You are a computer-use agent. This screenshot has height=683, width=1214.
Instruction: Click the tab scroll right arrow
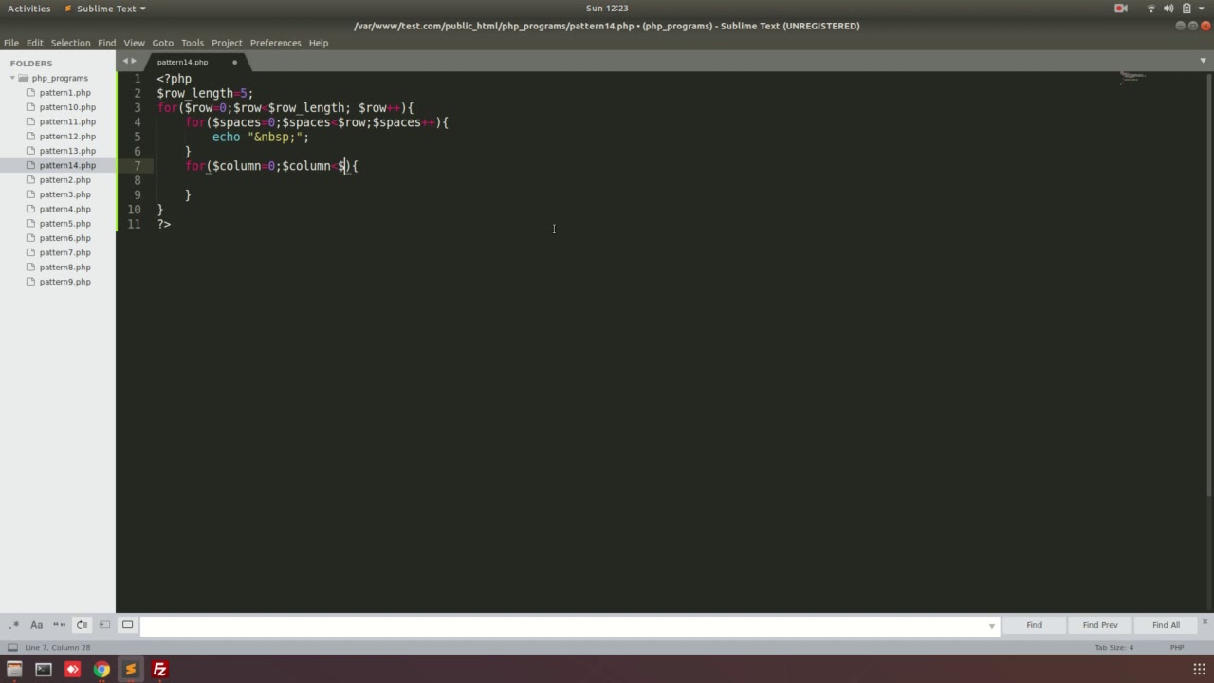[134, 61]
